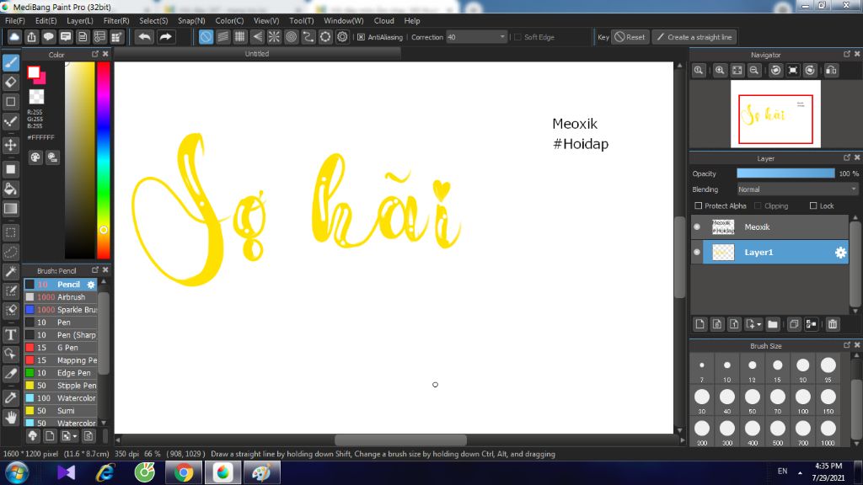Open the Select menu
Image resolution: width=863 pixels, height=485 pixels.
tap(153, 21)
